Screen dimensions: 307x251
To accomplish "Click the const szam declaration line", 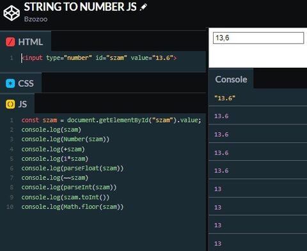I will pos(111,120).
